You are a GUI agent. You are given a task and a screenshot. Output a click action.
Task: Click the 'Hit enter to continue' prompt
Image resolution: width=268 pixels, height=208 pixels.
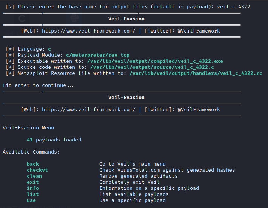pos(38,85)
